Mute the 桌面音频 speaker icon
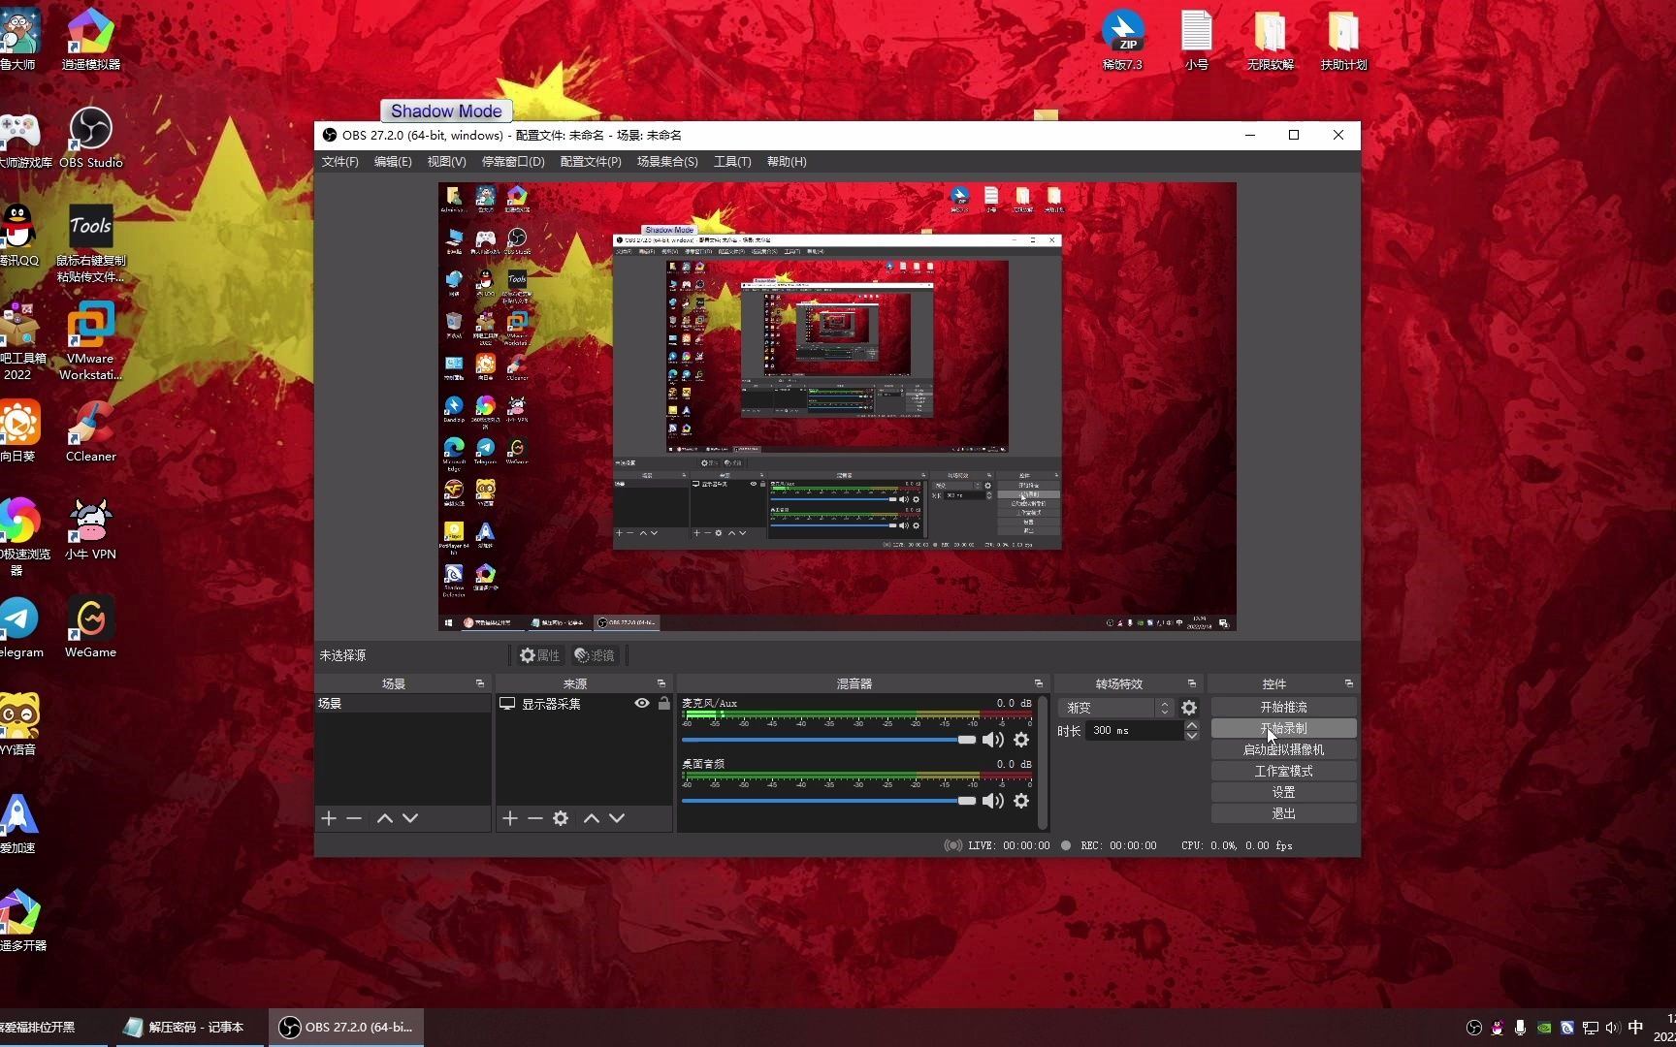Screen dimensions: 1676x1047 992,801
